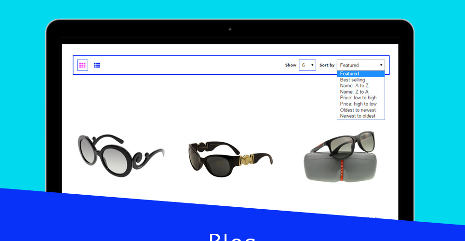Viewport: 465px width, 241px height.
Task: Switch to grid view layout
Action: [x=82, y=65]
